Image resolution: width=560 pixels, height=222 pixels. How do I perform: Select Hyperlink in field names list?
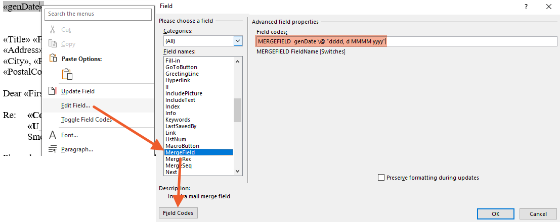(x=177, y=80)
